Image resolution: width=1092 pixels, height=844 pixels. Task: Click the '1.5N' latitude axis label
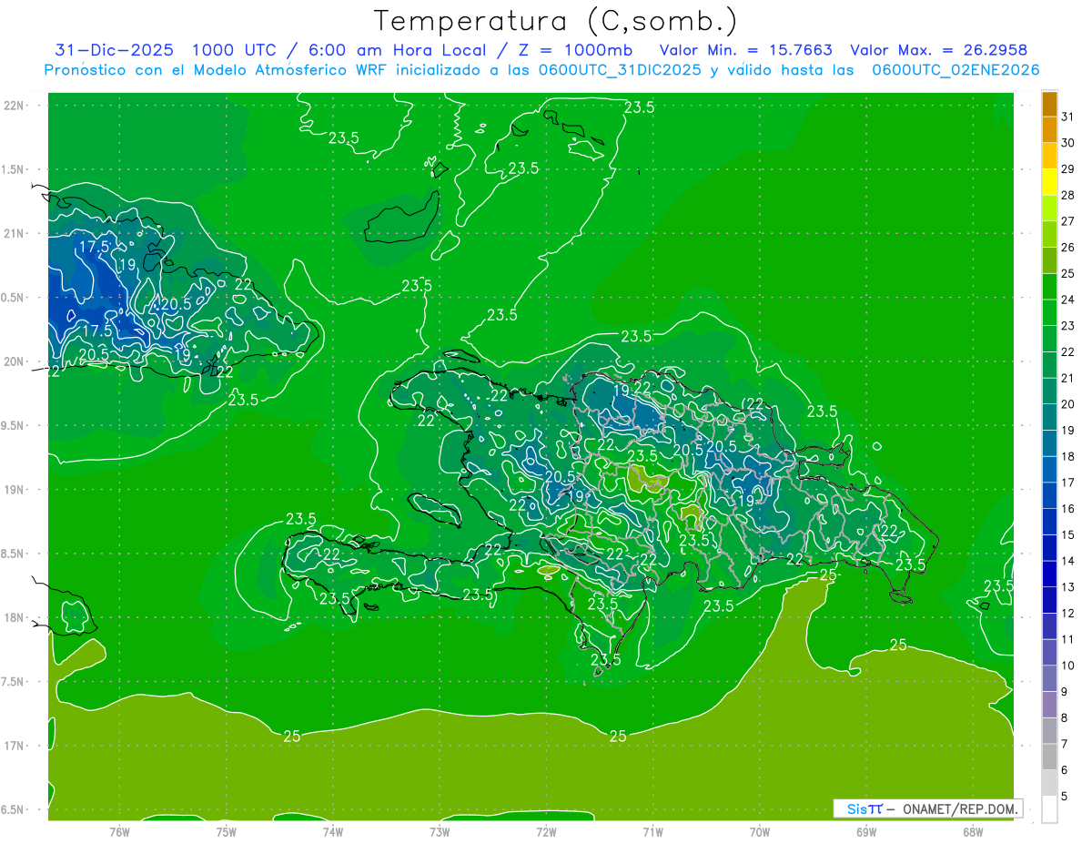(x=15, y=169)
